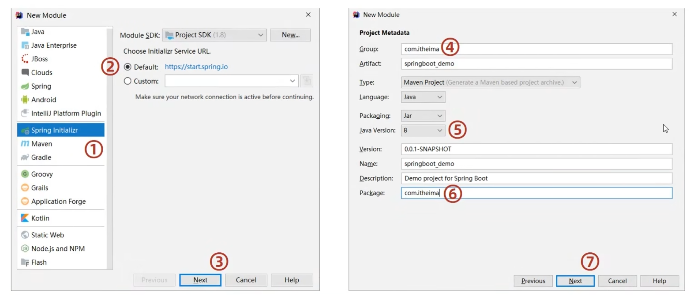Viewport: 689px width, 295px height.
Task: Click Previous in the Project Metadata dialog
Action: pyautogui.click(x=533, y=281)
